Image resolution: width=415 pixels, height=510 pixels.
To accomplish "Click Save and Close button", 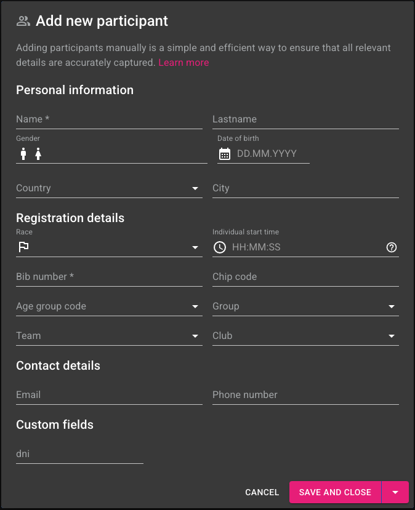I will 335,492.
